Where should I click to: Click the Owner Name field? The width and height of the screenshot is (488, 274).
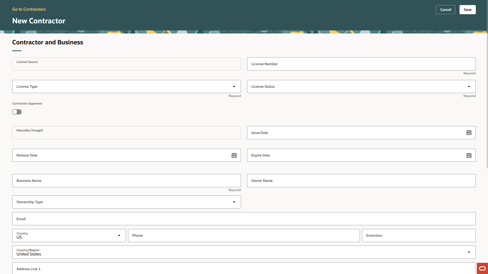click(x=361, y=180)
